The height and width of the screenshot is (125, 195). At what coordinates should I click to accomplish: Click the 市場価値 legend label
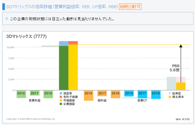click(x=69, y=100)
